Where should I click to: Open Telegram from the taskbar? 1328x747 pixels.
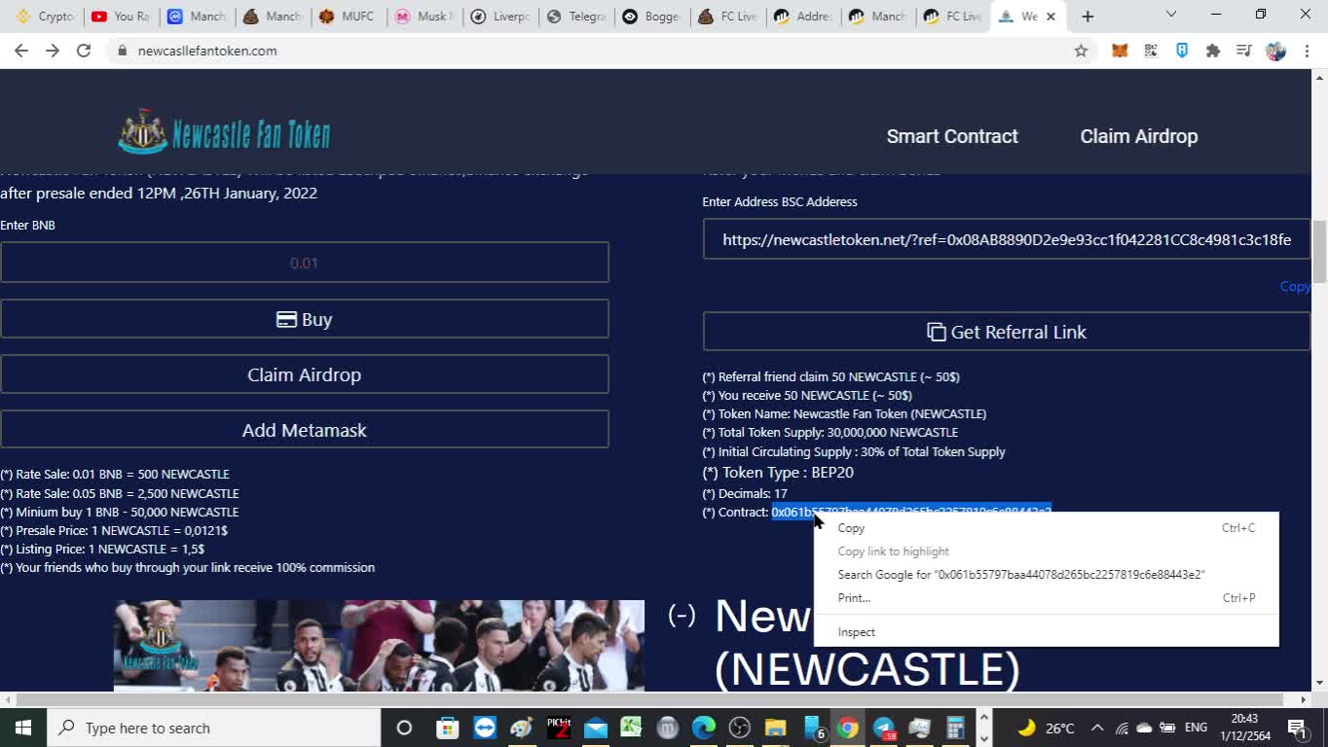884,728
